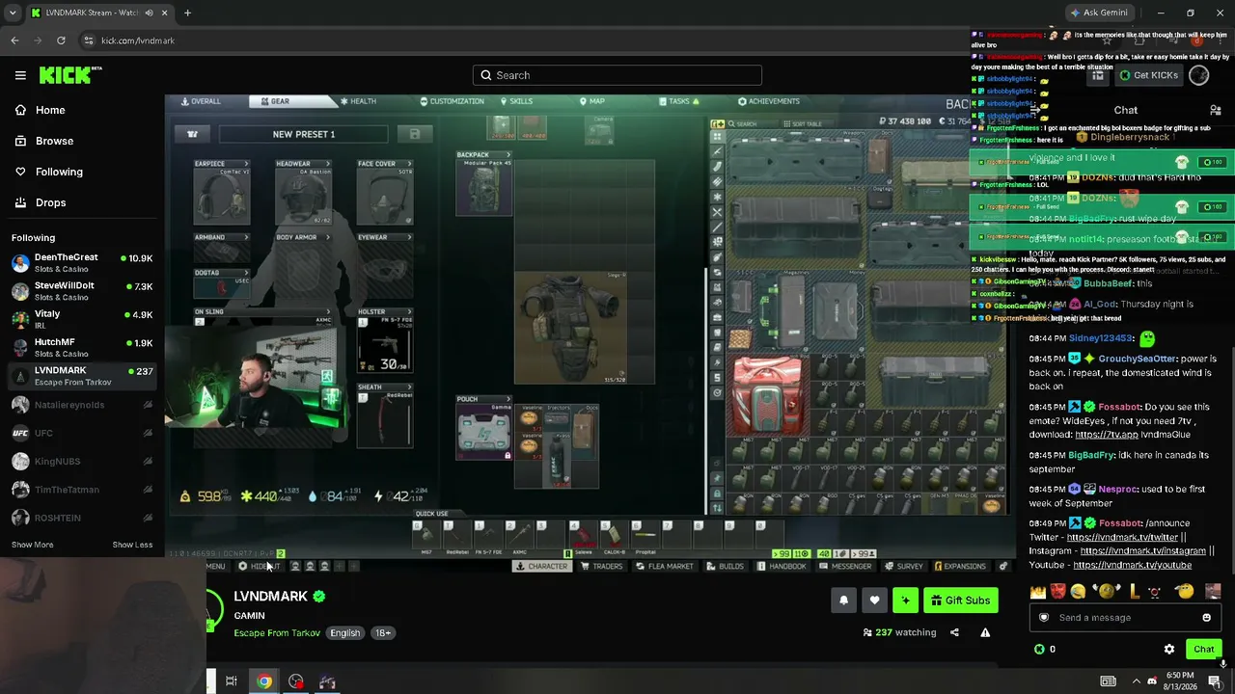Expand following list with Show More
The height and width of the screenshot is (694, 1235).
pos(33,545)
